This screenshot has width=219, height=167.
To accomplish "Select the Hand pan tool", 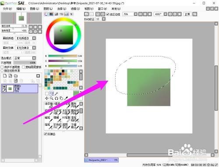I will 61,98.
